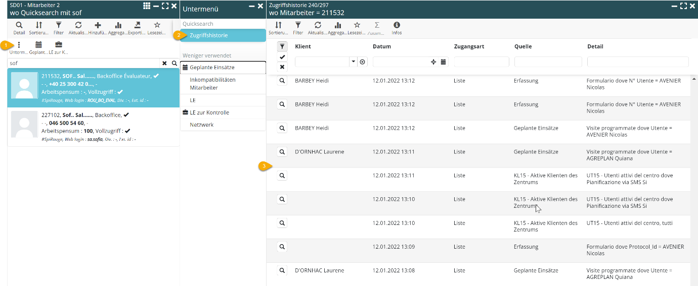Click the Infos icon in the Zugriffshistorie toolbar
The image size is (698, 286).
coord(397,27)
